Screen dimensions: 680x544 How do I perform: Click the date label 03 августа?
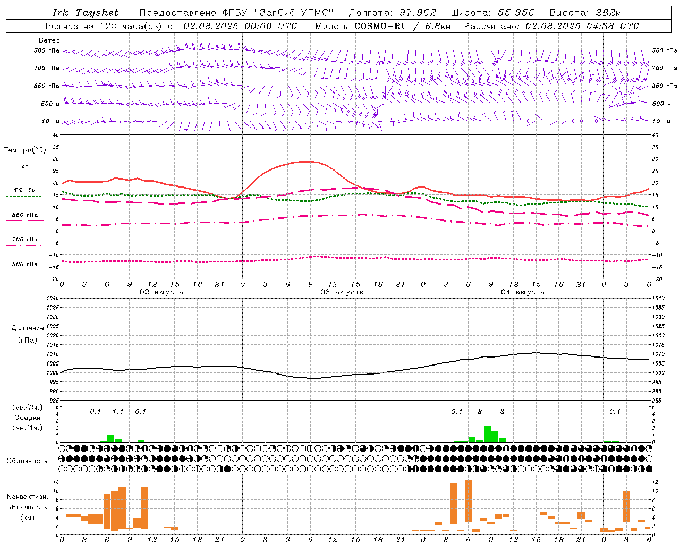click(x=342, y=292)
